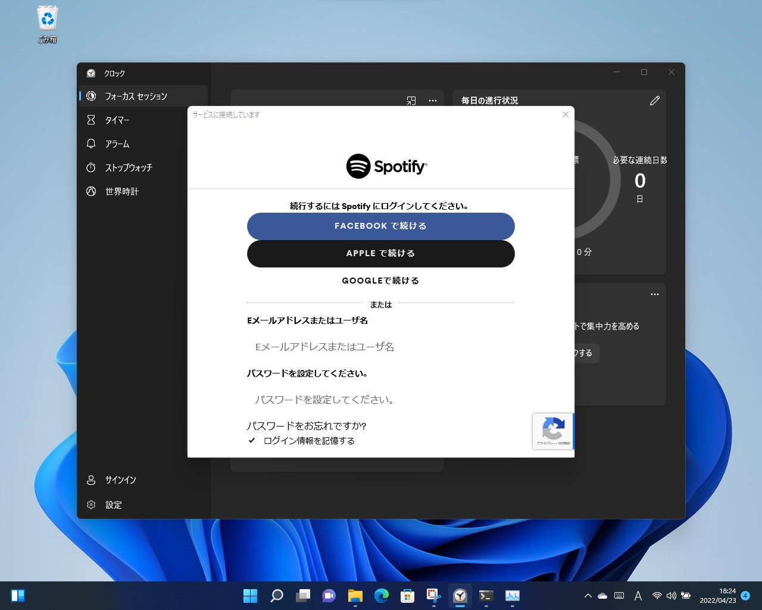Edit 毎日の進行状況 with the pencil icon

[x=655, y=101]
